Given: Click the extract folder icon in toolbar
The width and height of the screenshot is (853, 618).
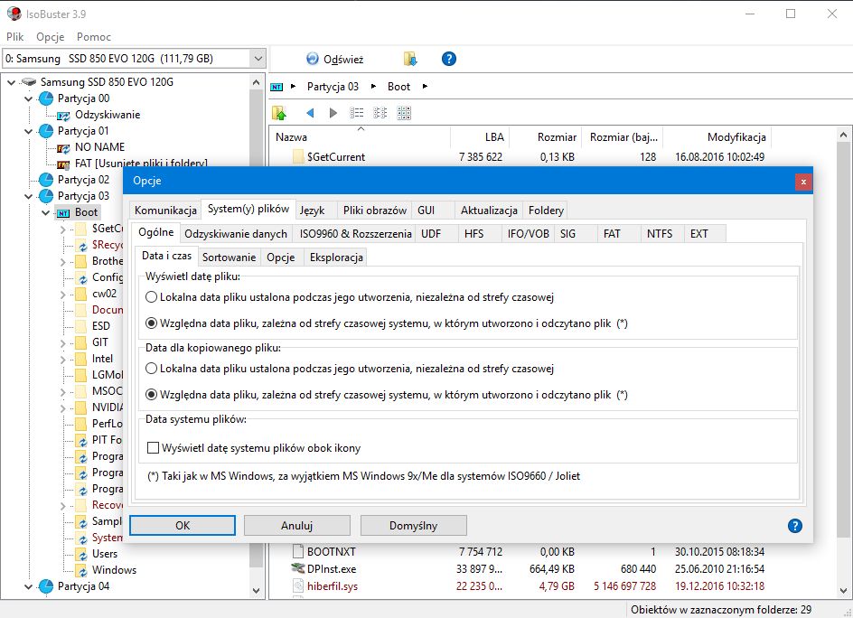Looking at the screenshot, I should pyautogui.click(x=409, y=59).
